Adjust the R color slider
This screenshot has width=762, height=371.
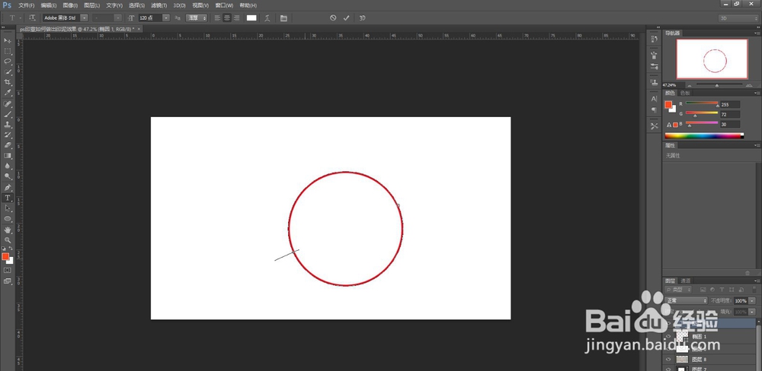tap(702, 104)
